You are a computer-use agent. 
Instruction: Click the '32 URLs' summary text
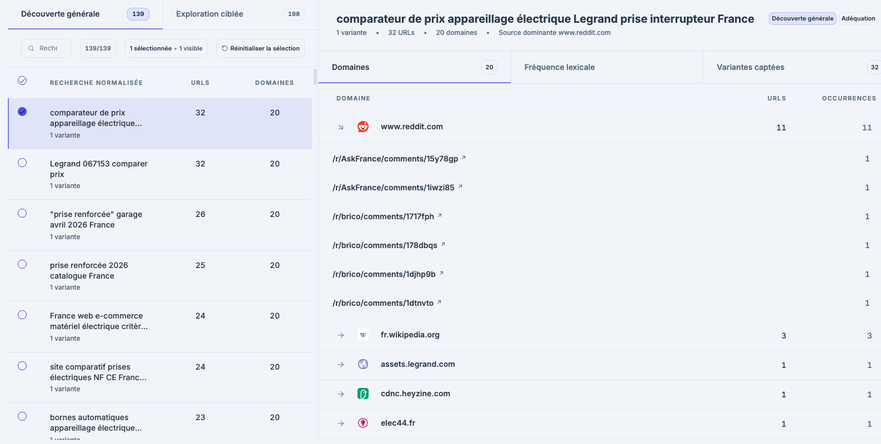pyautogui.click(x=401, y=33)
